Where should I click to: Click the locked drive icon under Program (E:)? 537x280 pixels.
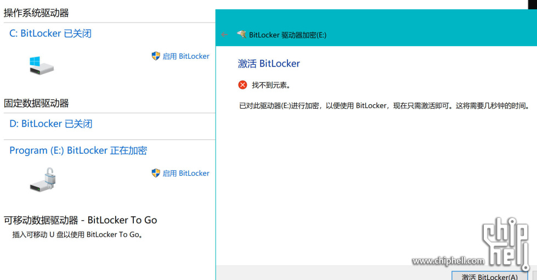point(42,180)
